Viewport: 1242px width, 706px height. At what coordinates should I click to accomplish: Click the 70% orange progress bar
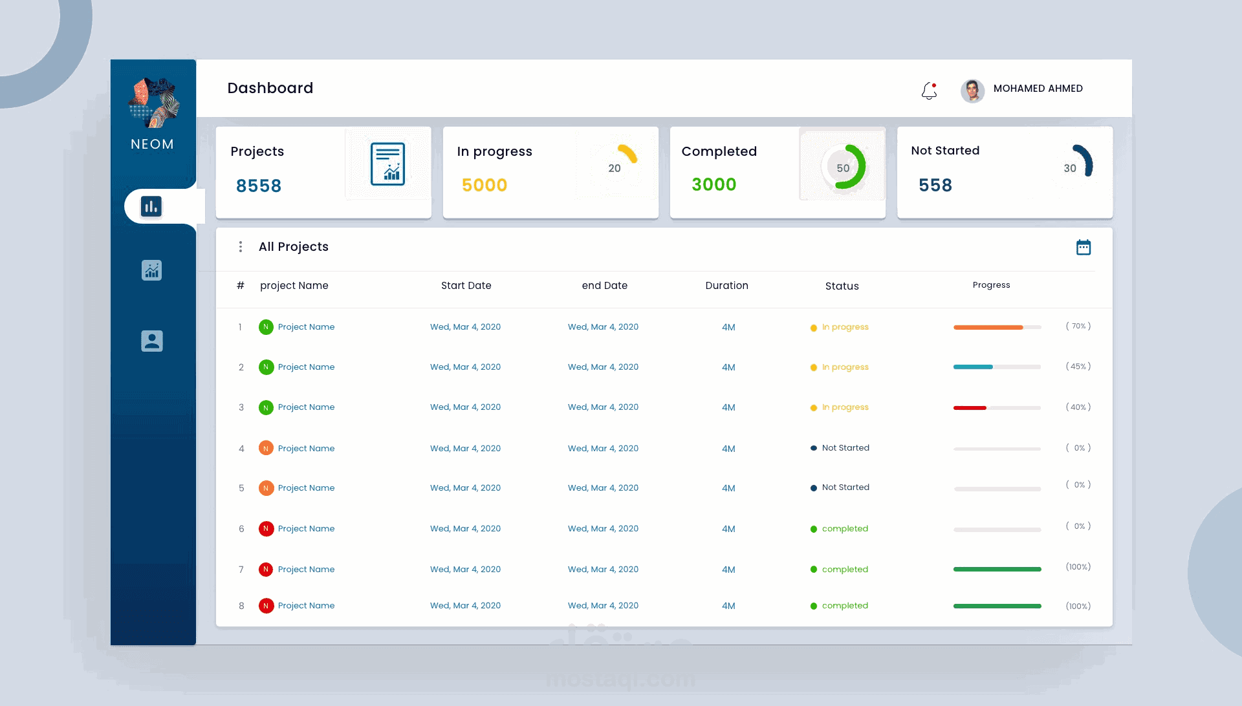coord(997,327)
